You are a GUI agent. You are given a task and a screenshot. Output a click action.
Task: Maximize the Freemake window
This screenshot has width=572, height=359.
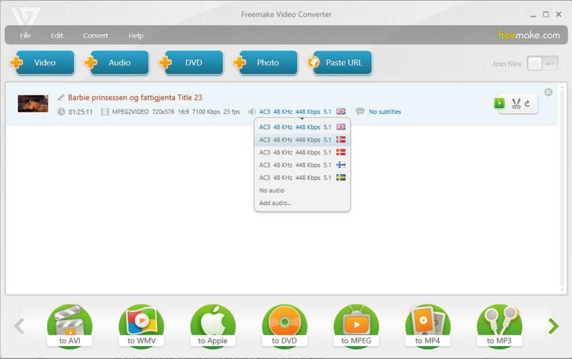[x=546, y=14]
